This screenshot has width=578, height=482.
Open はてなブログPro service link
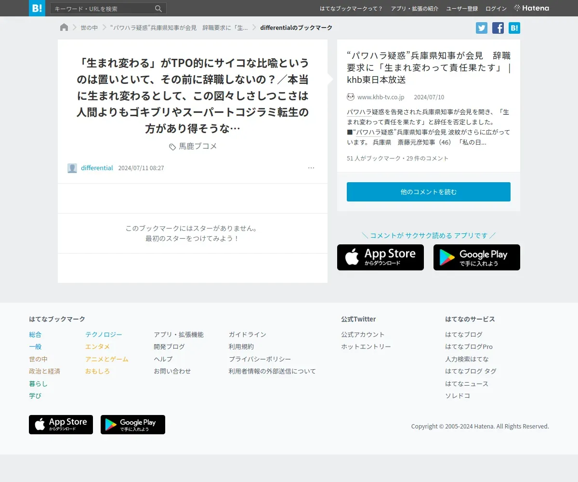(469, 347)
